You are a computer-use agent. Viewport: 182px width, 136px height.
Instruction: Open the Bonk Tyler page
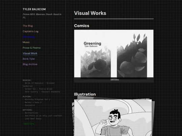tap(29, 59)
